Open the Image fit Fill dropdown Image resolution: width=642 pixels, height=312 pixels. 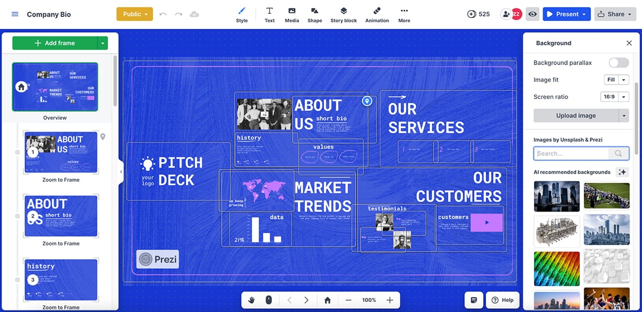(x=616, y=79)
